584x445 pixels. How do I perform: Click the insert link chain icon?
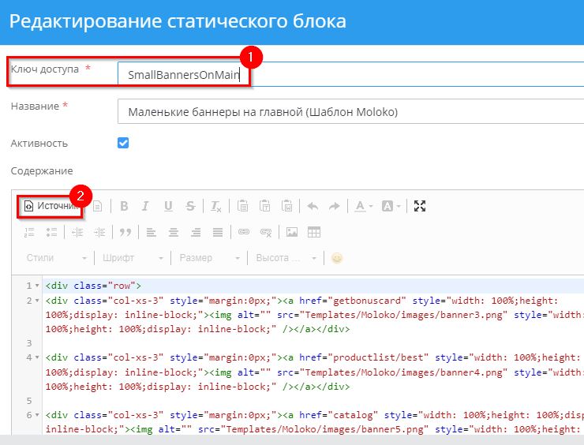244,232
